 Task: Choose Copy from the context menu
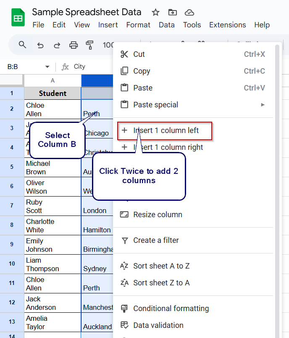click(x=193, y=71)
